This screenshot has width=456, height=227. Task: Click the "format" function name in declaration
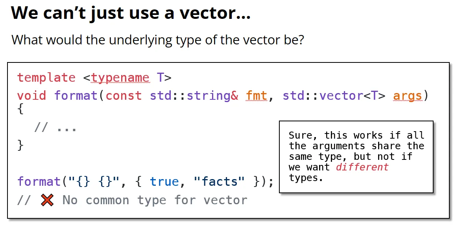[76, 95]
